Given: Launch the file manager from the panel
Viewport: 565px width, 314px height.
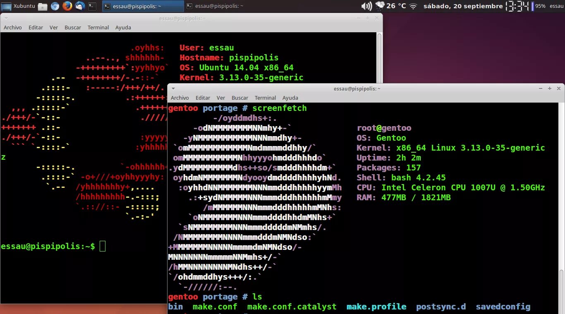Looking at the screenshot, I should [42, 6].
